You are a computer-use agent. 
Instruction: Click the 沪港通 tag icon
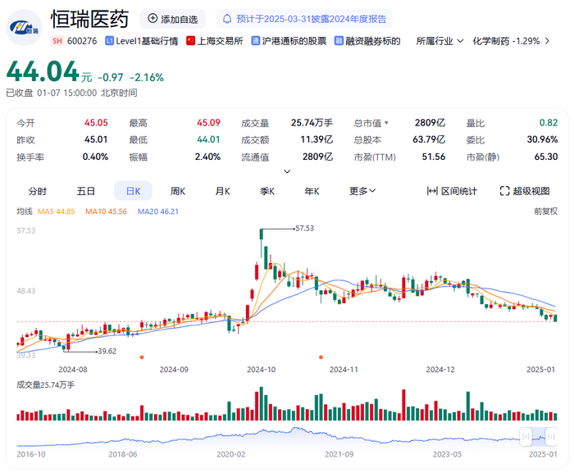coord(256,41)
